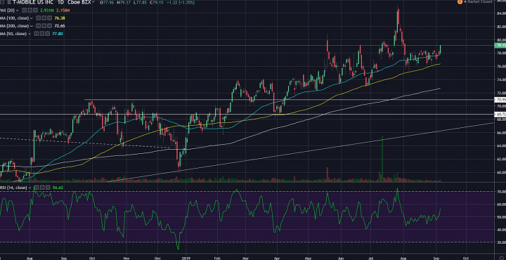Click the orange market status warning icon
506x260 pixels.
tap(460, 1)
